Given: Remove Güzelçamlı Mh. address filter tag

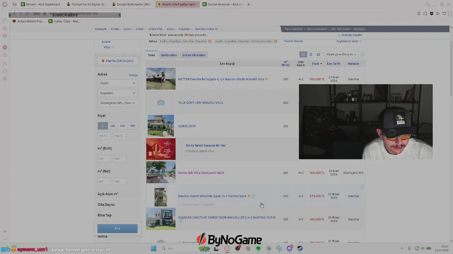Looking at the screenshot, I should [x=275, y=41].
